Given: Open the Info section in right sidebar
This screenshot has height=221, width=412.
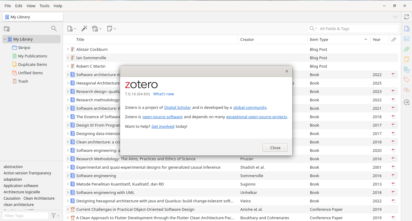Looking at the screenshot, I should click(x=407, y=29).
